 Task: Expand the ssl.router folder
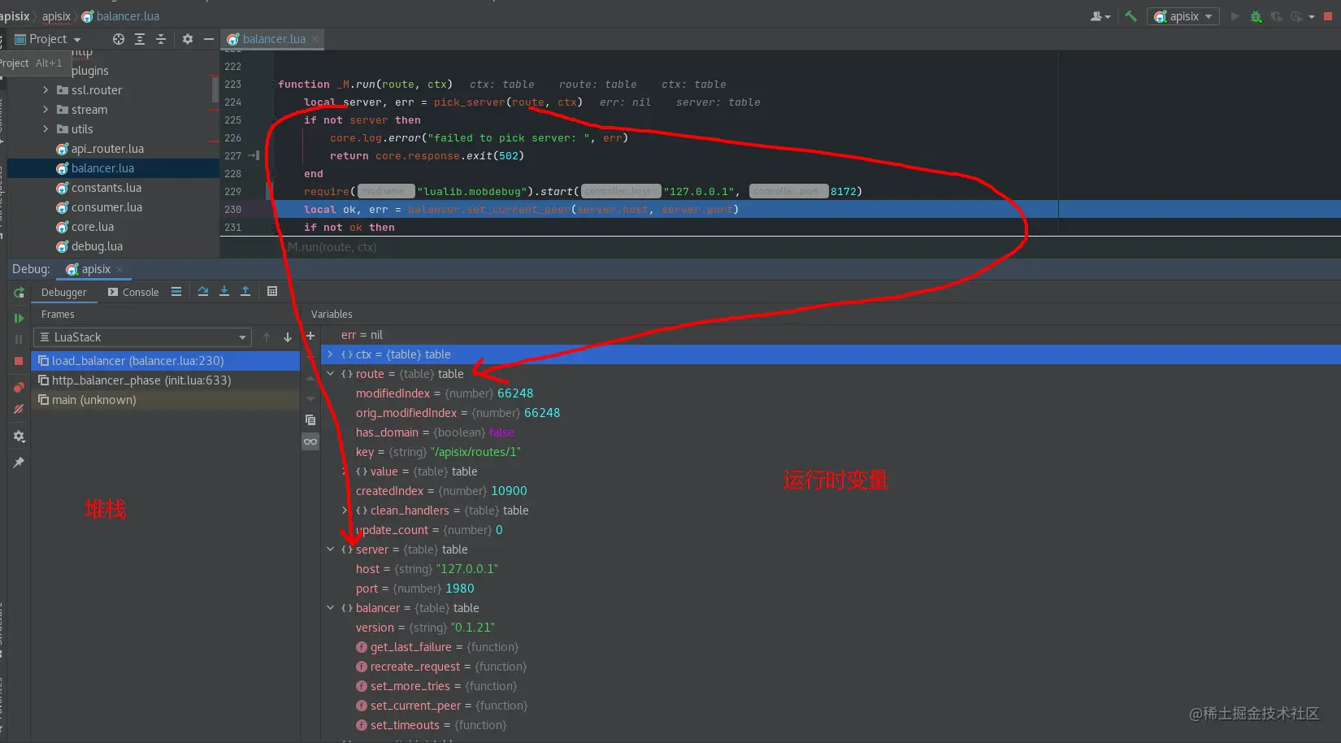(46, 90)
